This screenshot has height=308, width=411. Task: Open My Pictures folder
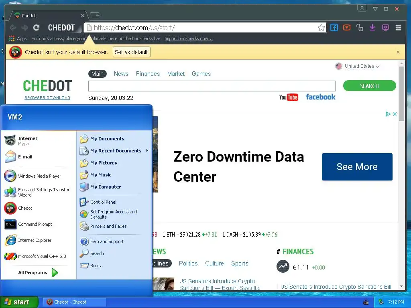114,163
